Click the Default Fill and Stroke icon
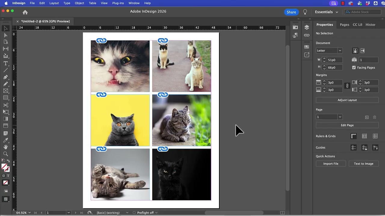 pos(3,161)
